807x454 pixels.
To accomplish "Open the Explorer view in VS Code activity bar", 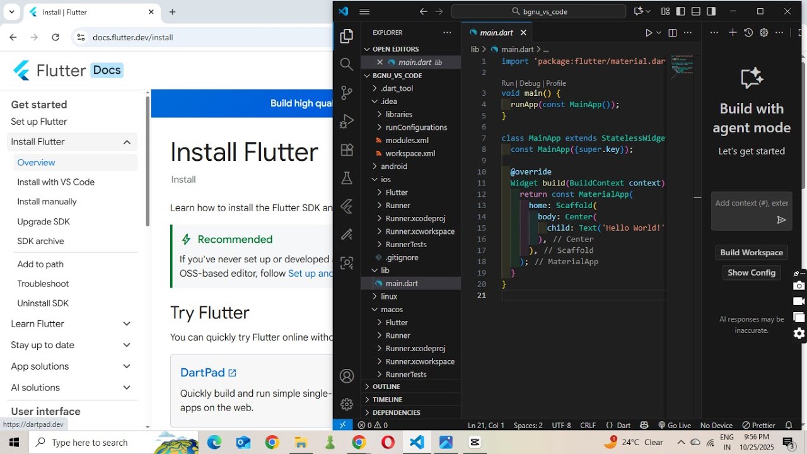I will click(x=346, y=37).
